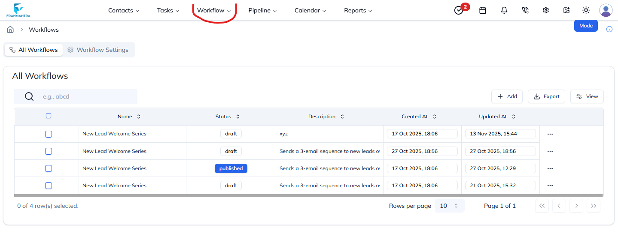The image size is (618, 237).
Task: Expand the Contacts dropdown menu
Action: tap(124, 10)
